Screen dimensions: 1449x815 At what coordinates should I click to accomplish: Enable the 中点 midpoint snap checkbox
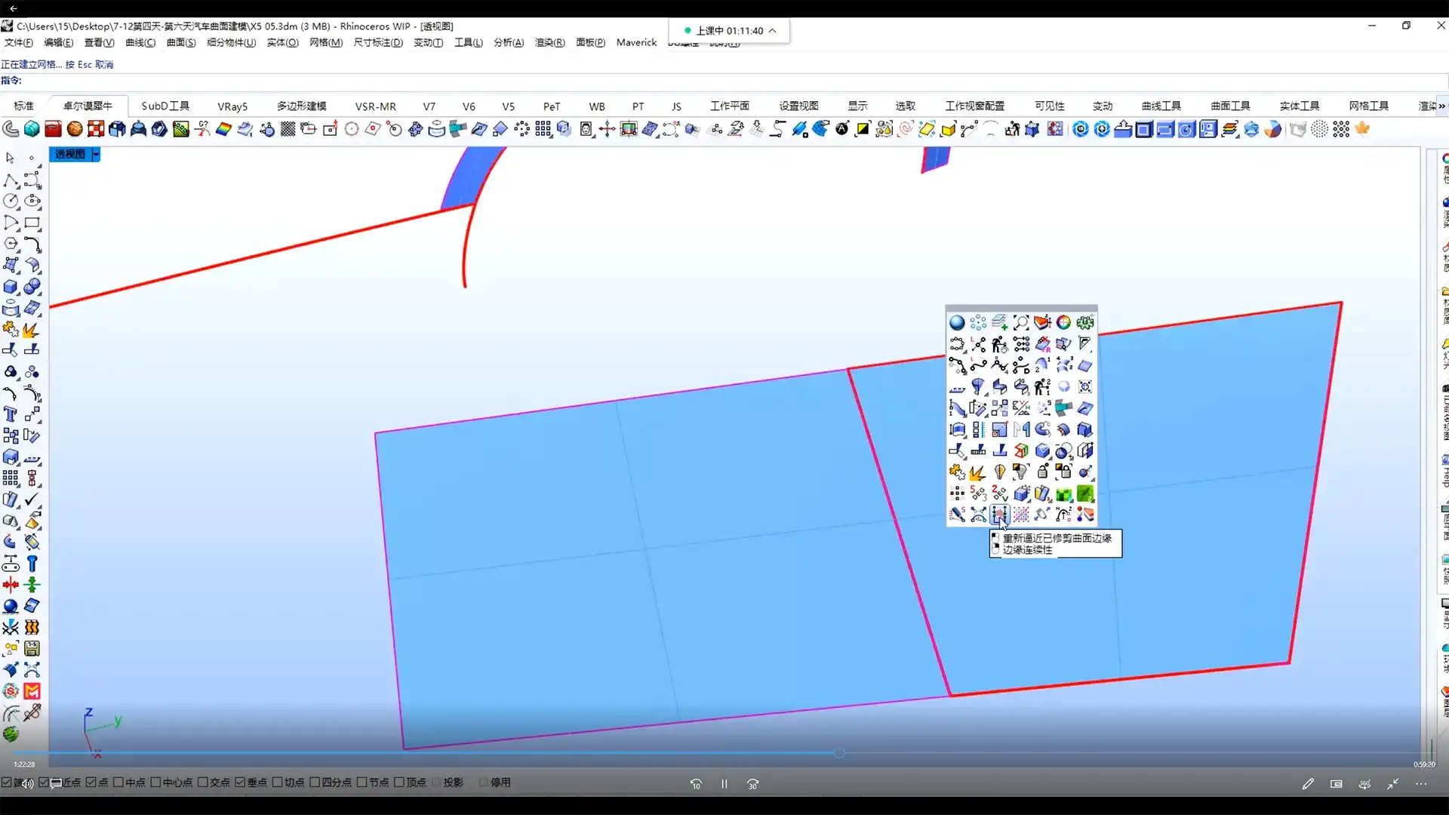pyautogui.click(x=118, y=783)
